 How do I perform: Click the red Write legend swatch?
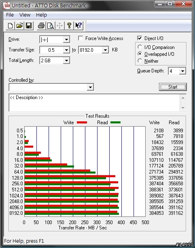82,123
